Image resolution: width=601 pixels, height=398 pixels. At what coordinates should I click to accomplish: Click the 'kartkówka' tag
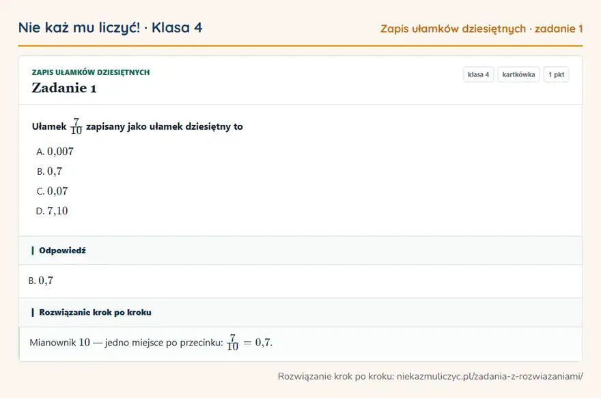click(518, 74)
